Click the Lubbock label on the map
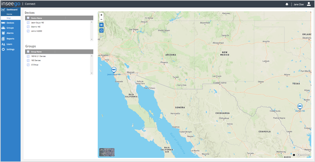This screenshot has height=162, width=315. coord(266,61)
